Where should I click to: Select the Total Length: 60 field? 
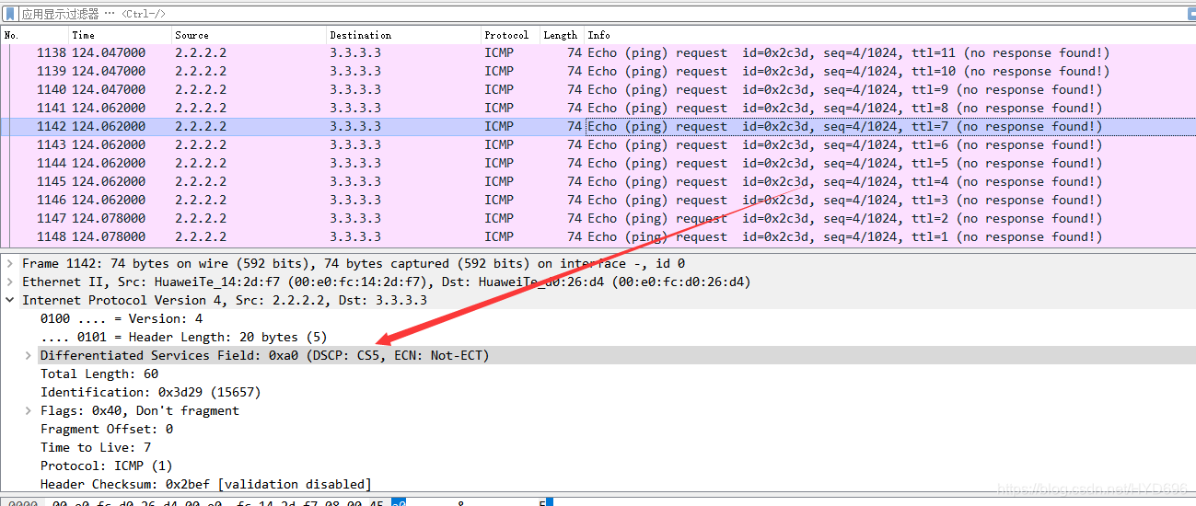coord(99,374)
